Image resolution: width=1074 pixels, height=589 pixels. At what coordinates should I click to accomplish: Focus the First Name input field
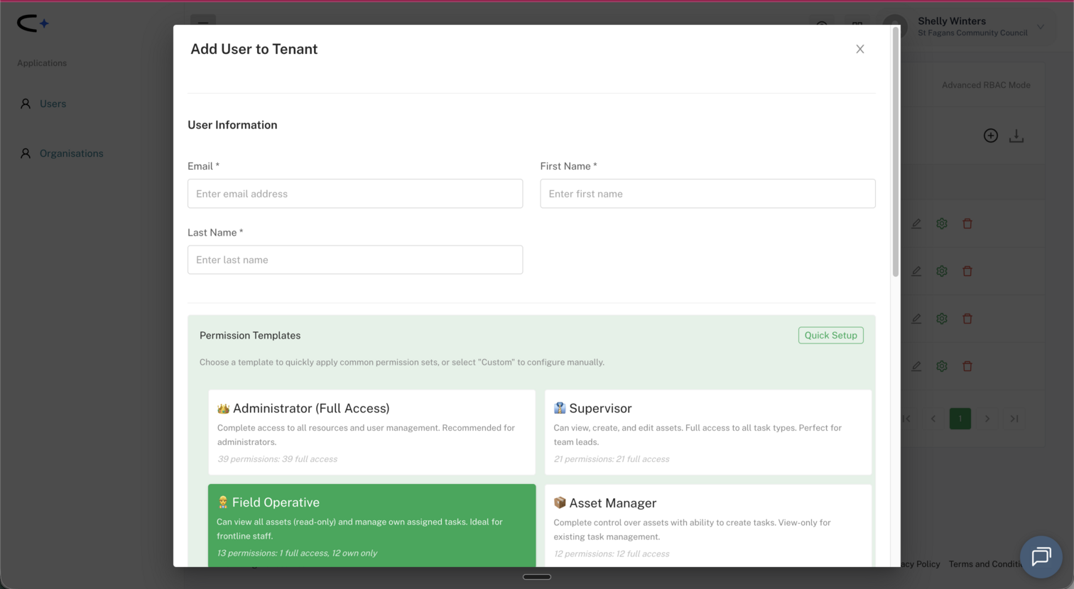707,194
